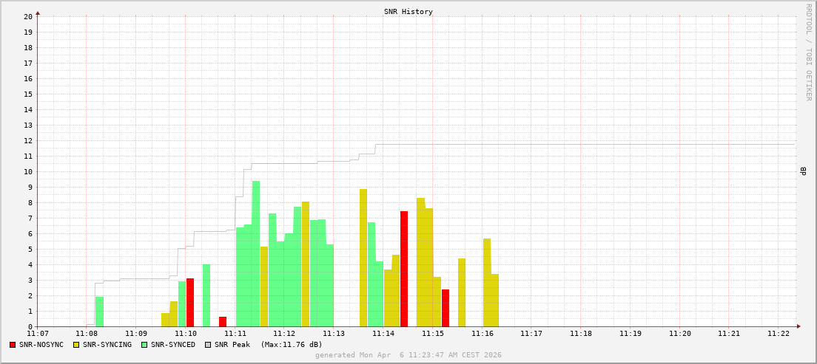Click the 11:22 time axis label

click(779, 334)
